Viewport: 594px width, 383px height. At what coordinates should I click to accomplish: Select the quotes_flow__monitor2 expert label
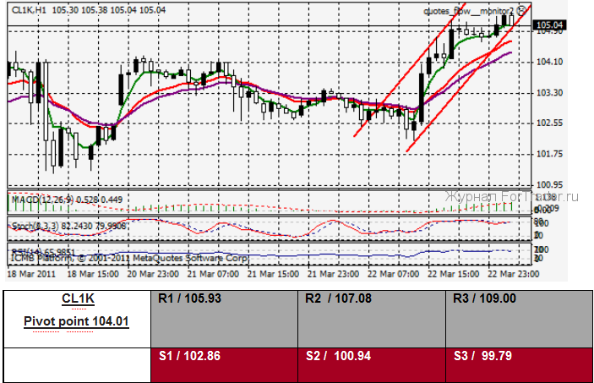(x=469, y=11)
